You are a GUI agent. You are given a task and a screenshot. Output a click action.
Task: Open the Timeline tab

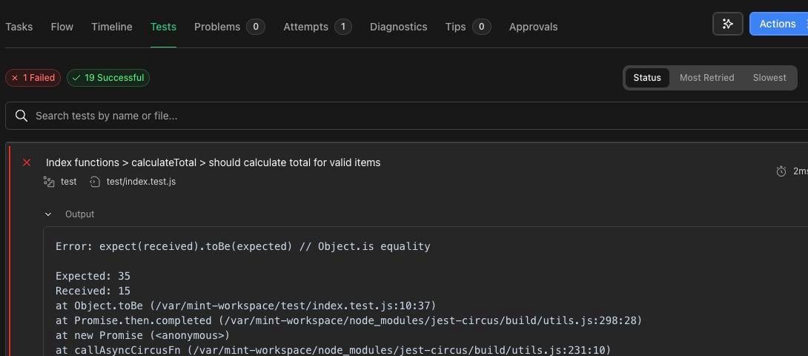[112, 26]
